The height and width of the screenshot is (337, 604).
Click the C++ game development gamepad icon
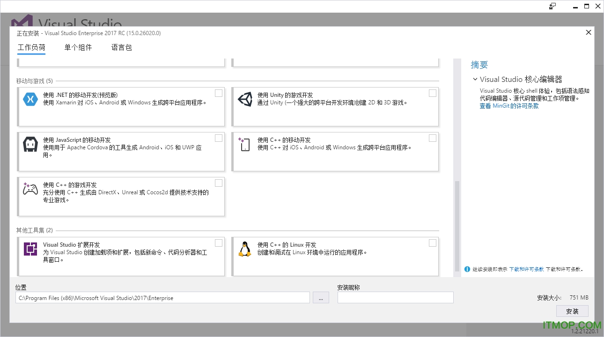30,189
